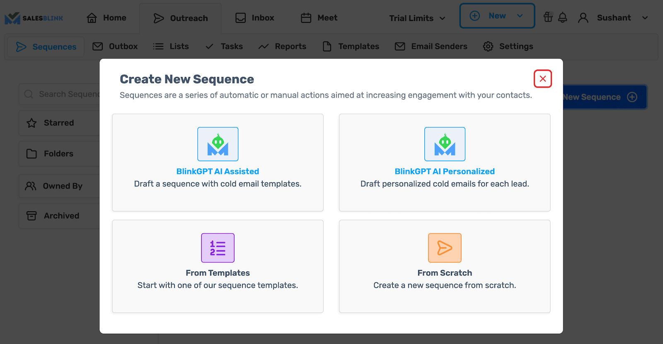Image resolution: width=663 pixels, height=344 pixels.
Task: Expand the Sushant account chevron
Action: (645, 18)
